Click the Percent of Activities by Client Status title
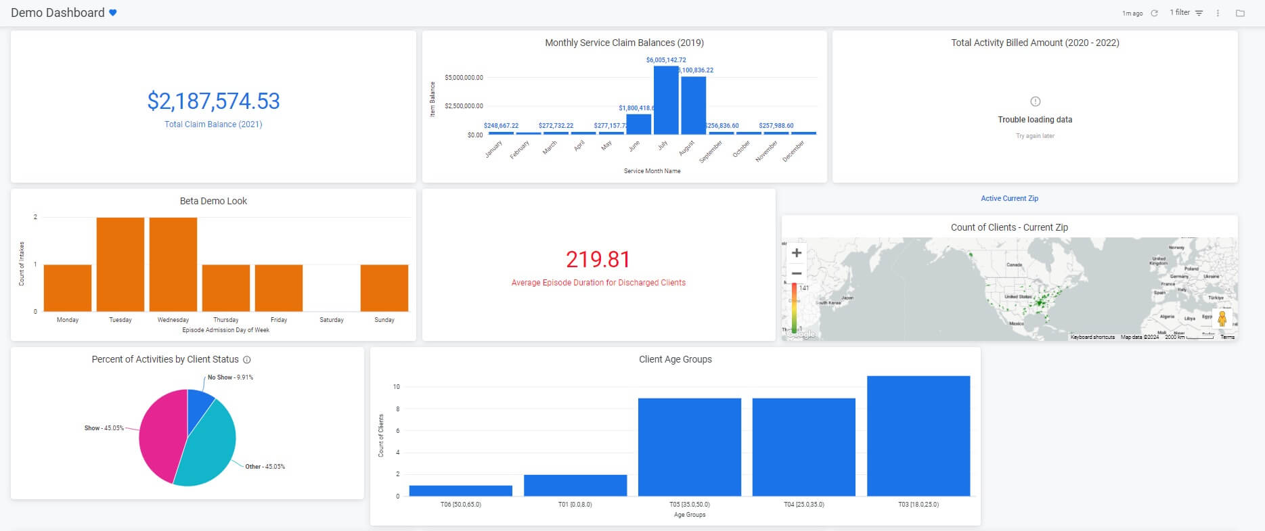Viewport: 1265px width, 531px height. pyautogui.click(x=165, y=359)
